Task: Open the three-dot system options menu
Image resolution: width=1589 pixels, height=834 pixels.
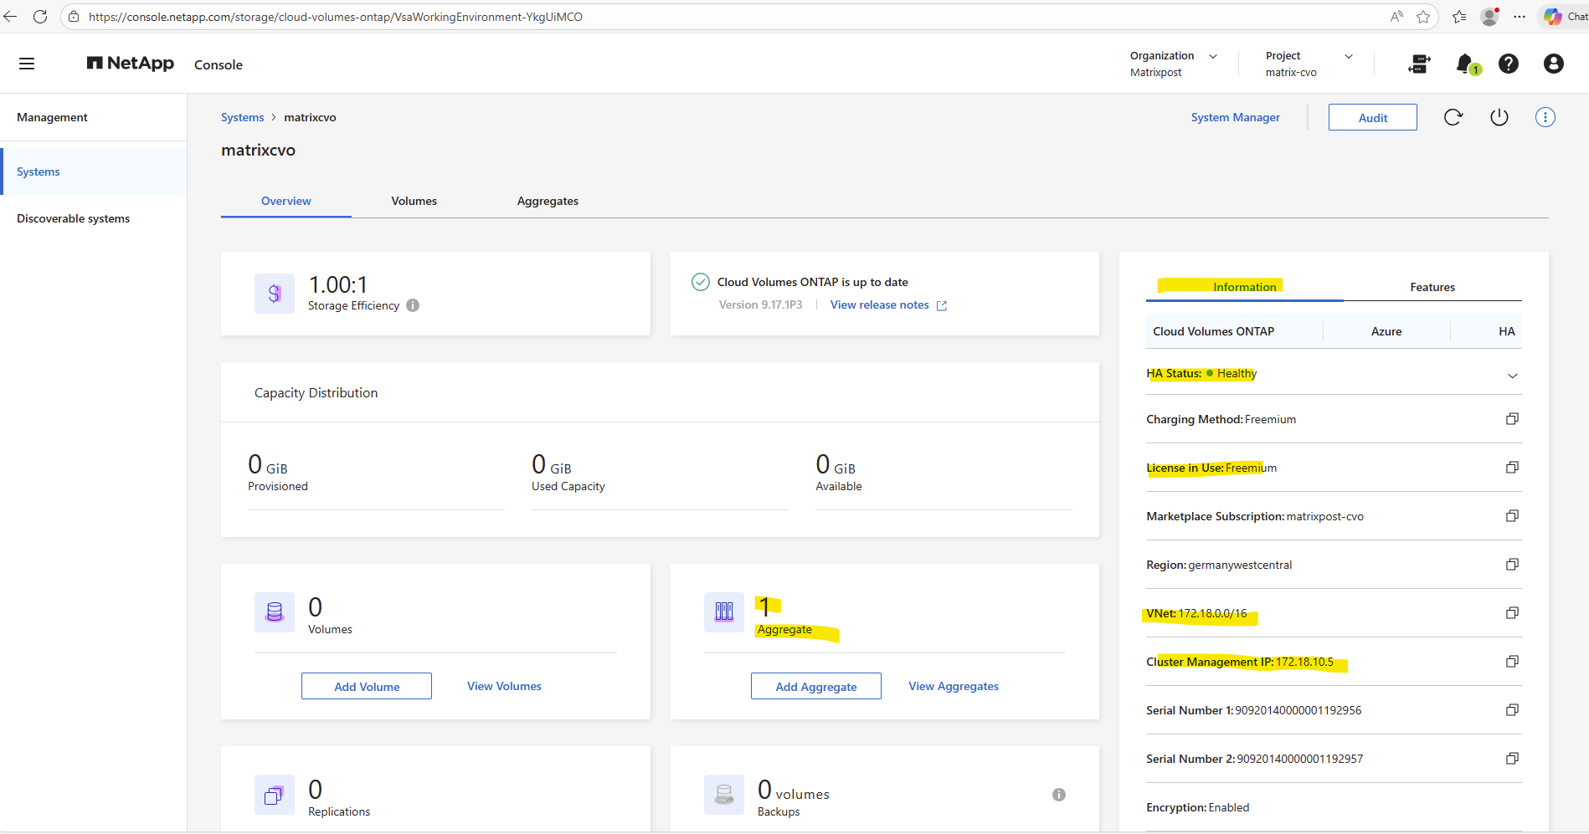Action: pos(1545,117)
